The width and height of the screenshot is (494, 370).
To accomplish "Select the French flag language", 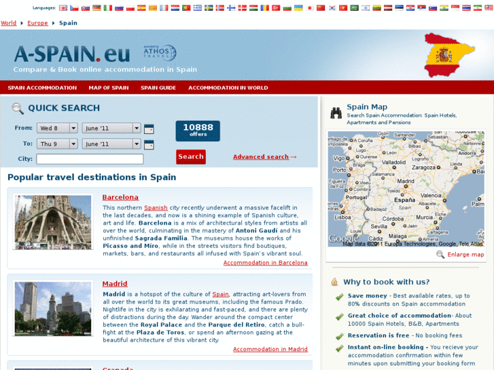I will [x=164, y=8].
